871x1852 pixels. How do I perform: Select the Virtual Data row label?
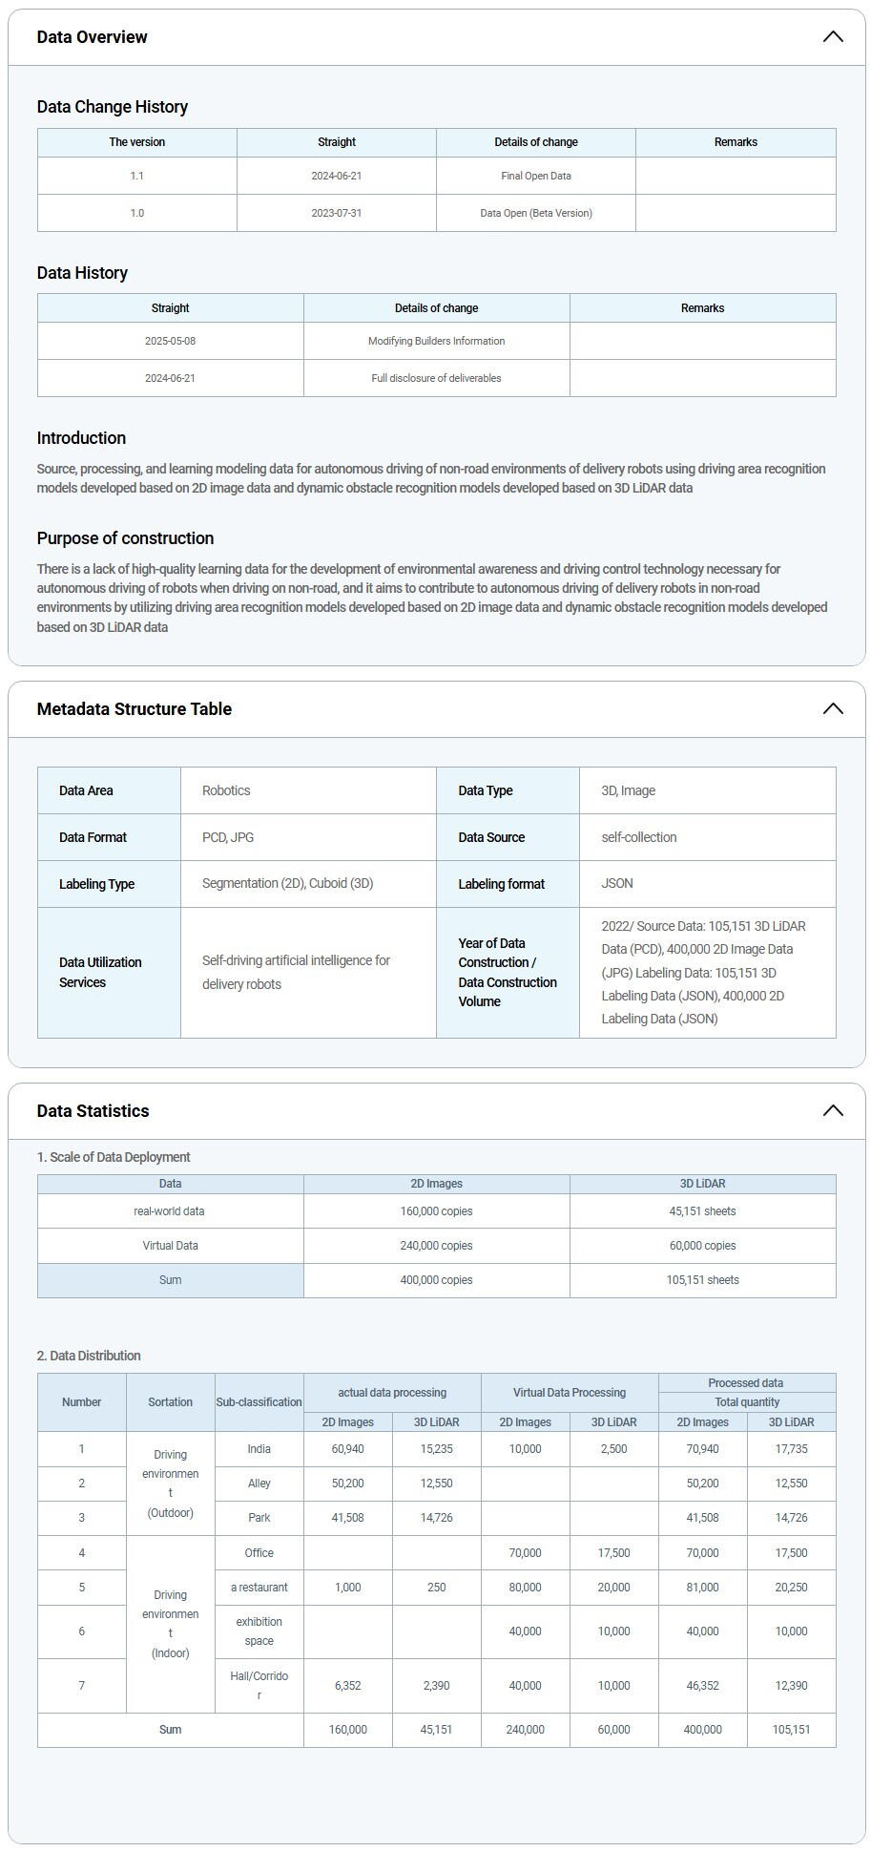coord(170,1245)
